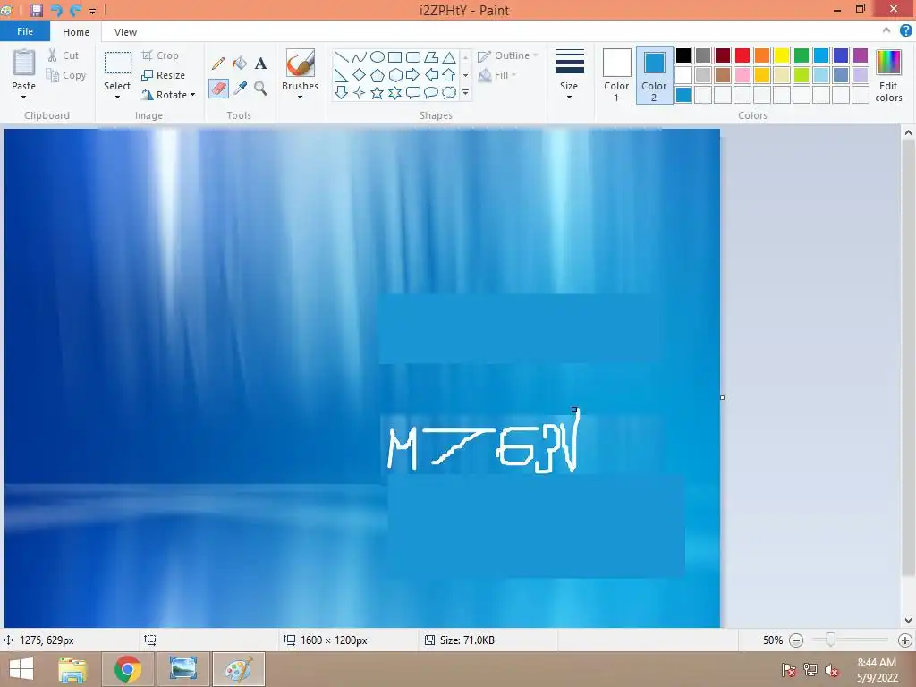Choose the Oval callout shape
The height and width of the screenshot is (687, 916).
[x=431, y=92]
